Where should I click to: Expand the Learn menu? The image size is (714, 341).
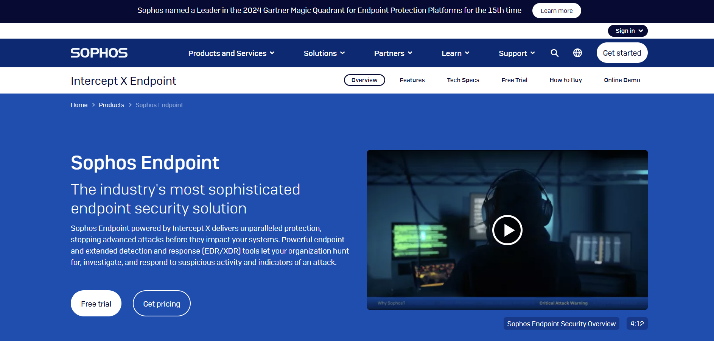456,53
